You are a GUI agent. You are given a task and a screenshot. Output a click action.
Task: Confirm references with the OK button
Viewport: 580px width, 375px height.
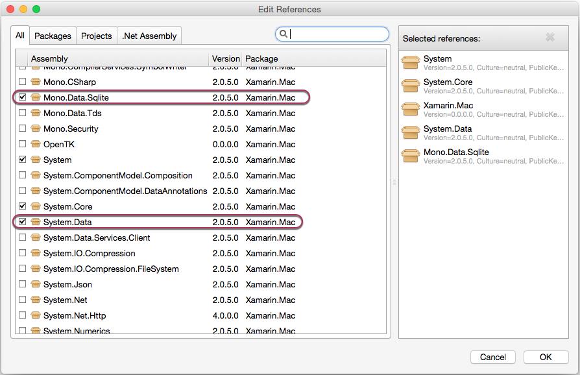click(x=546, y=357)
